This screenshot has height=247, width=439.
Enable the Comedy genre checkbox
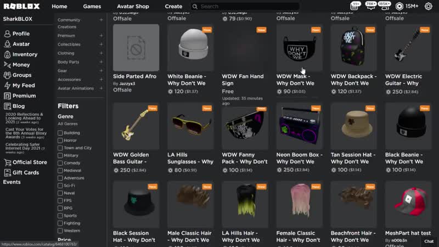pos(60,163)
